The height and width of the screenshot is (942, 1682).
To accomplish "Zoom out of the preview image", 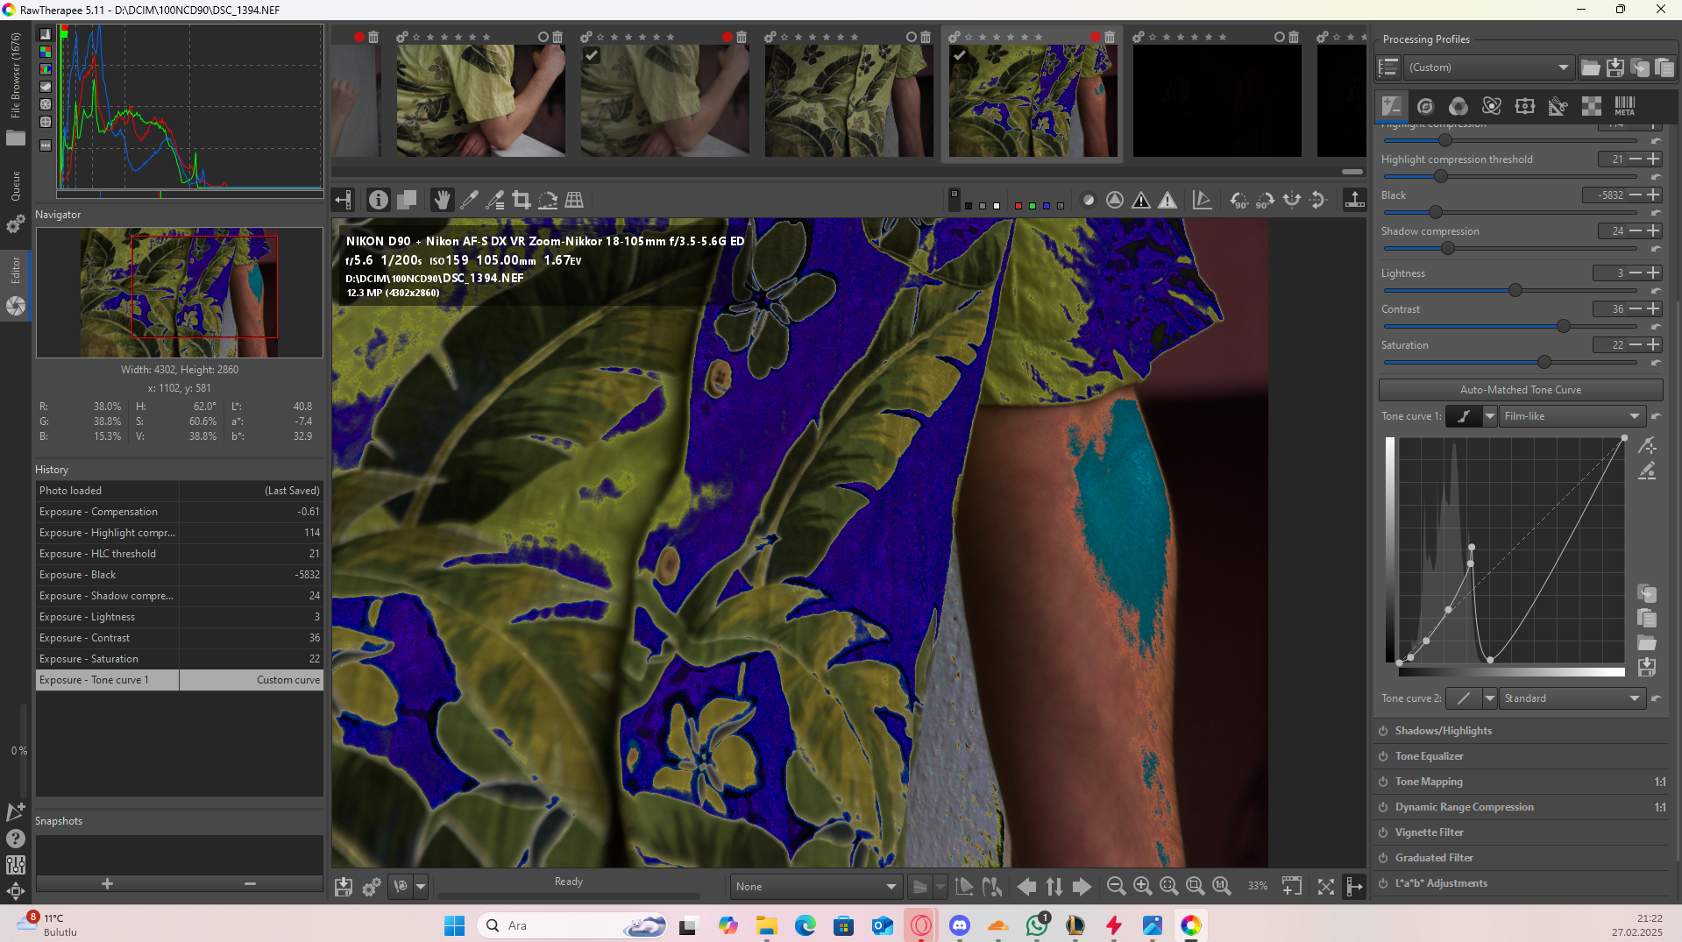I will (1116, 887).
